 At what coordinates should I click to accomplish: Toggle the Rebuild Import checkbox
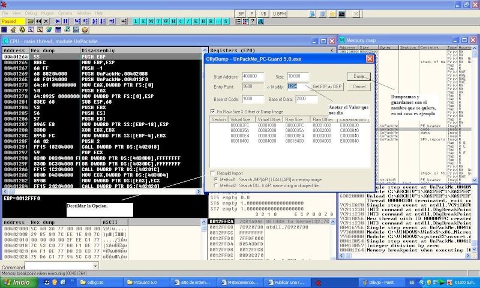(213, 173)
